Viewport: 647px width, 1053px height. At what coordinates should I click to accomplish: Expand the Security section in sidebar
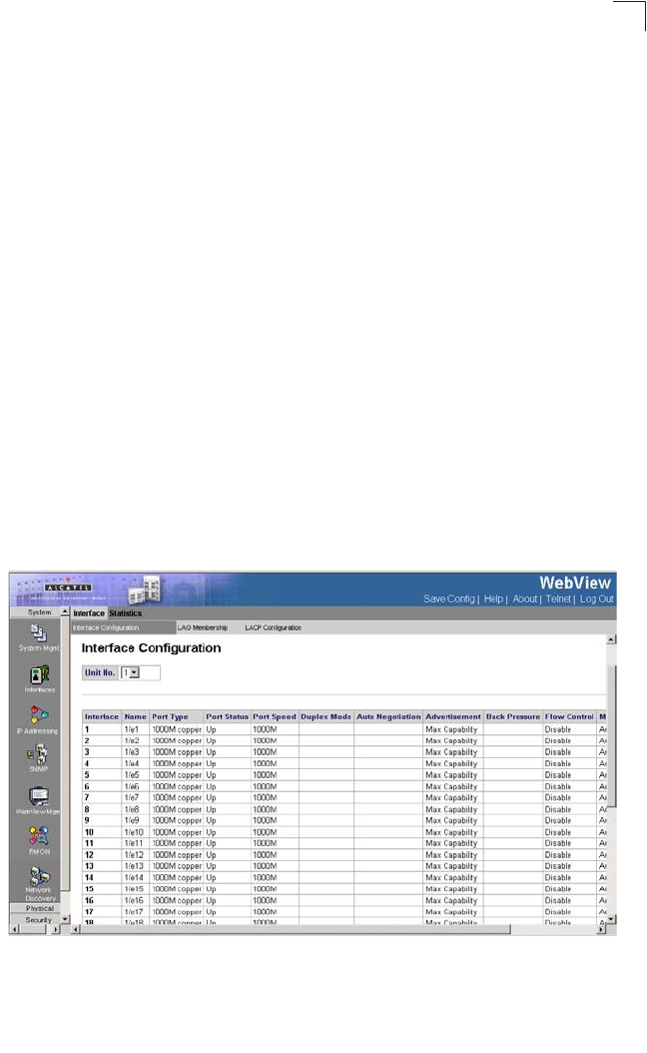39,920
